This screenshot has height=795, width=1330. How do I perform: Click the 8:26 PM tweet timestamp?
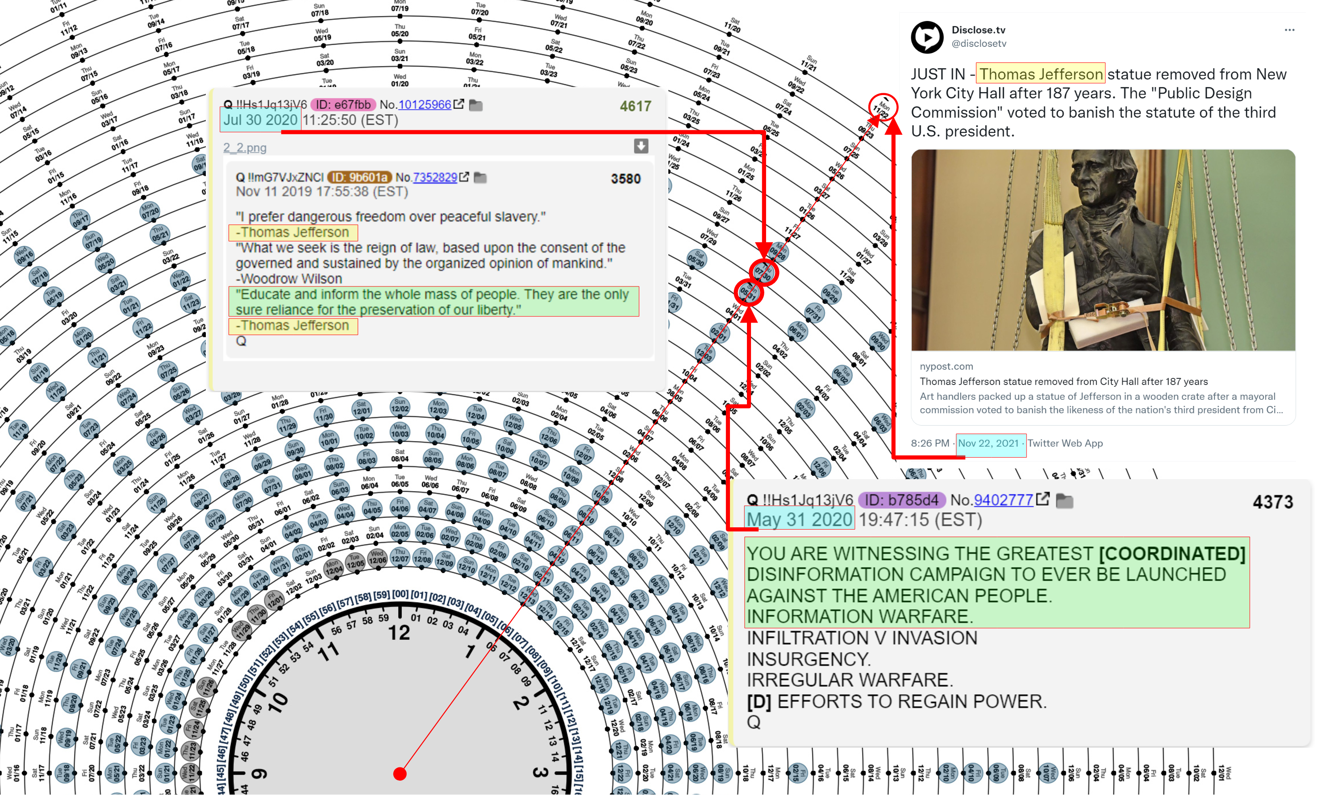930,443
